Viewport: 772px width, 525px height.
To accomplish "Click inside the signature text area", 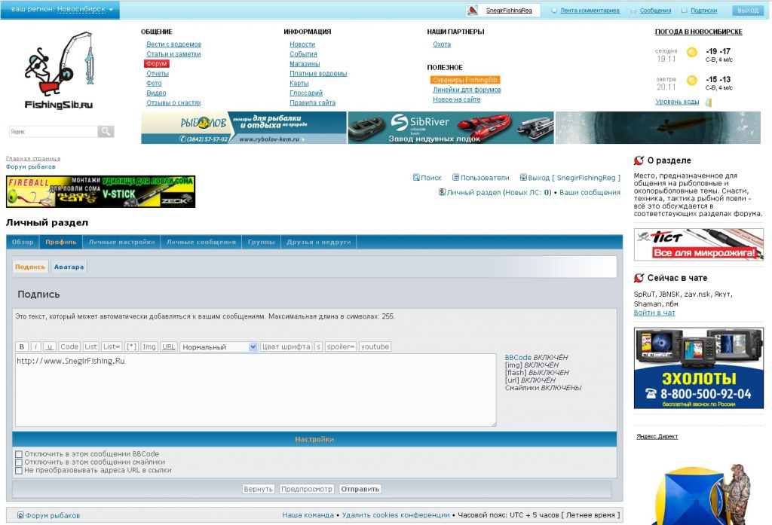I will (255, 390).
